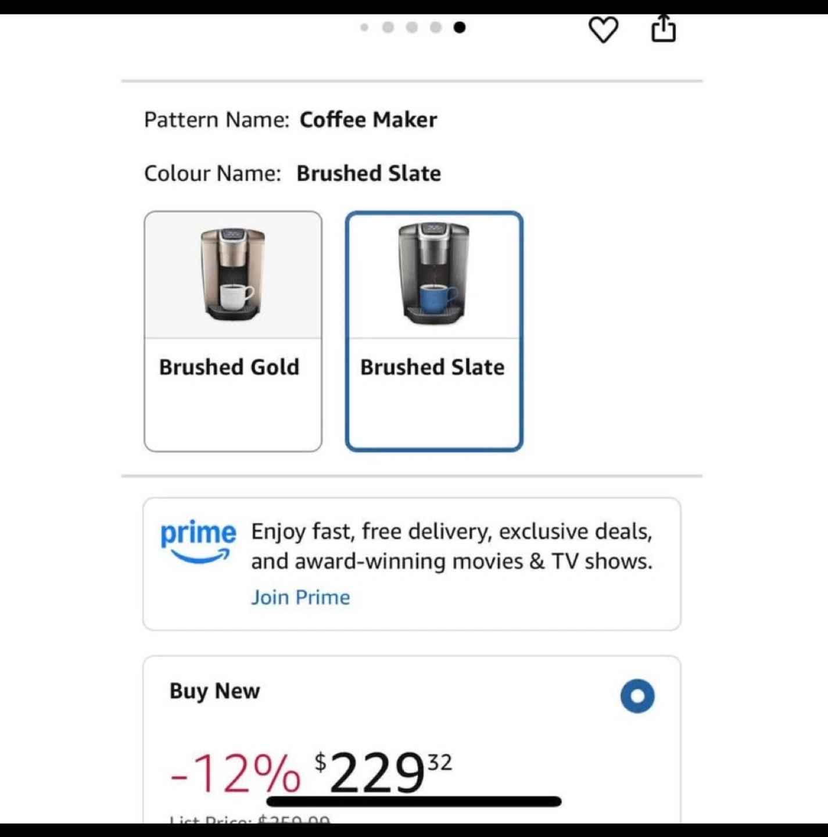This screenshot has height=837, width=828.
Task: Select the Buy New radio button
Action: click(637, 696)
